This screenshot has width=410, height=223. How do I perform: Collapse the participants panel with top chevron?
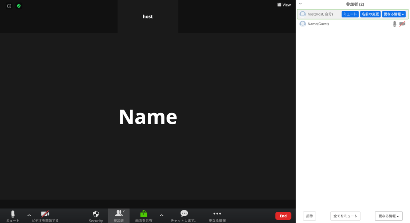tap(300, 4)
